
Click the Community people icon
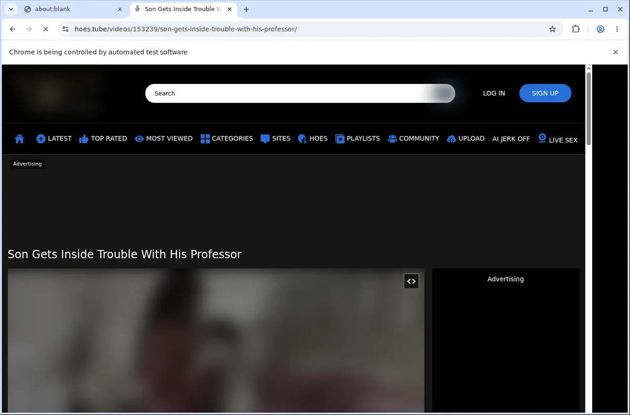pos(392,139)
